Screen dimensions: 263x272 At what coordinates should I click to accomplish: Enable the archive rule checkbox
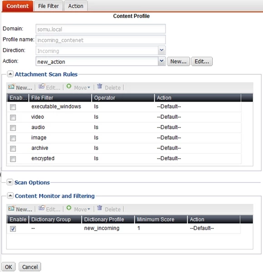pos(13,149)
